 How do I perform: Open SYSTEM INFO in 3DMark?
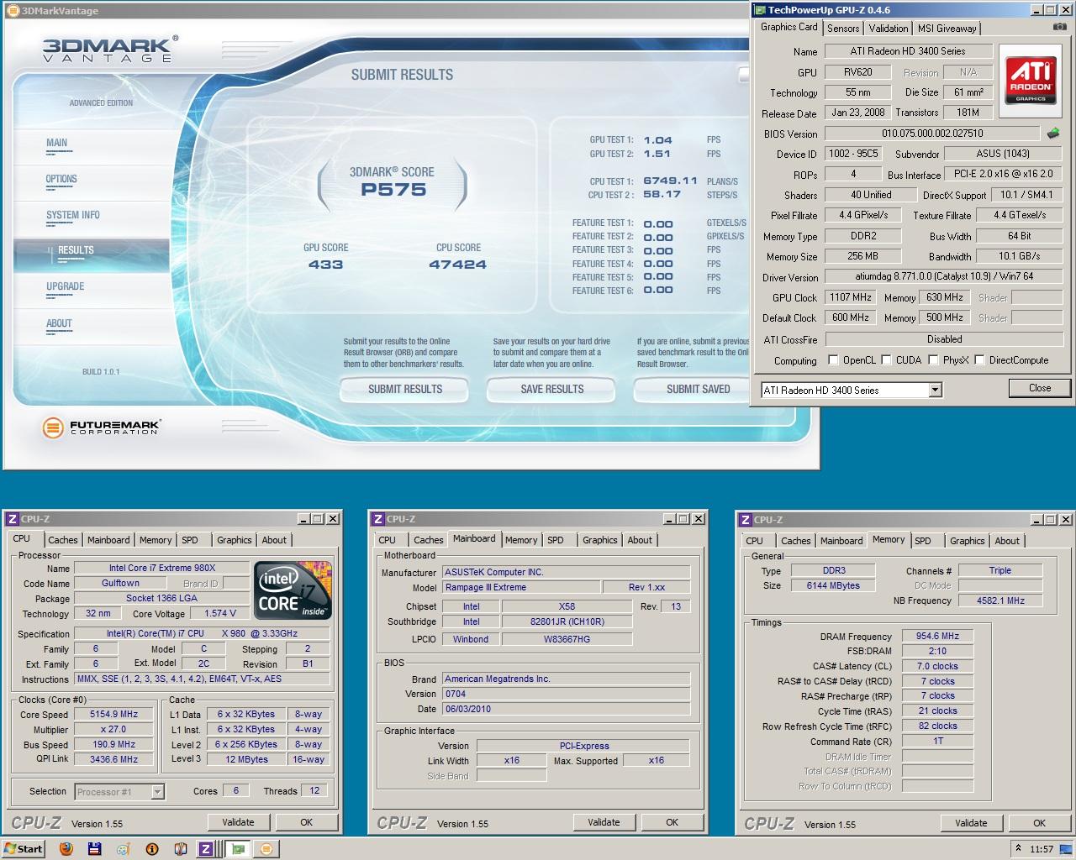(x=73, y=215)
